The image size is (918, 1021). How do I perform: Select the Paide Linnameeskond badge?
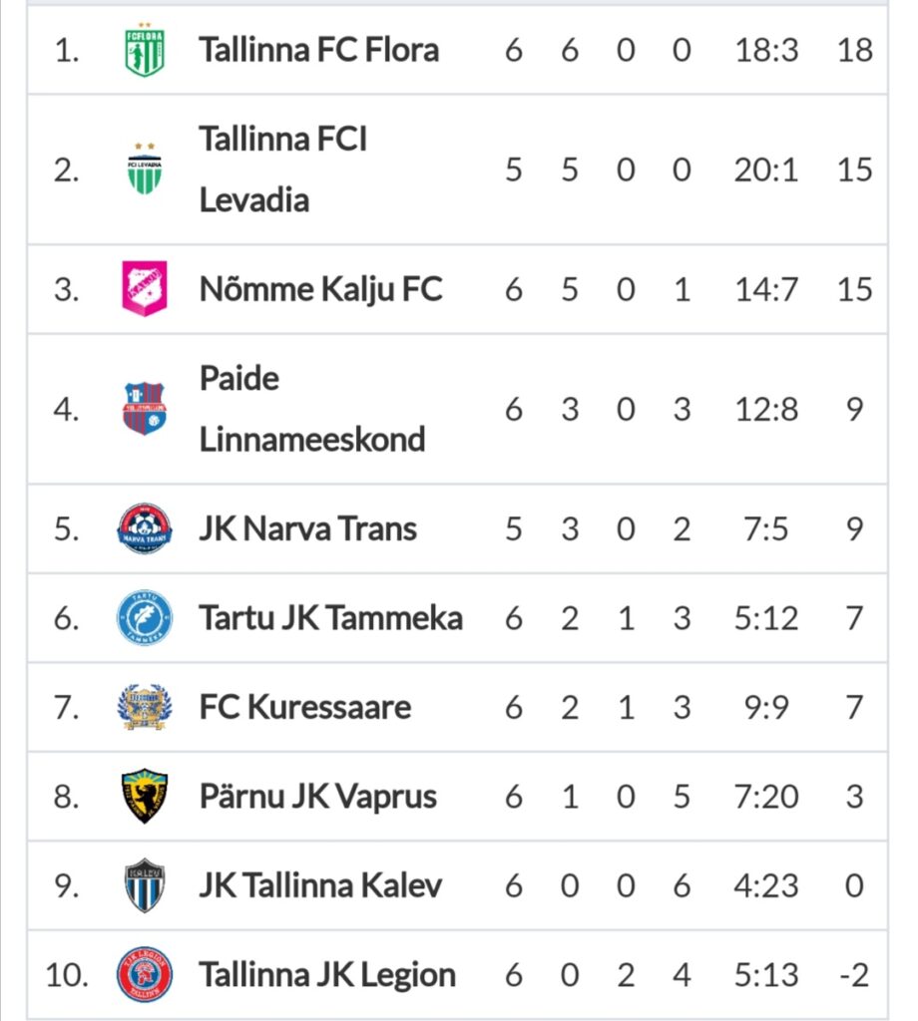pos(145,409)
